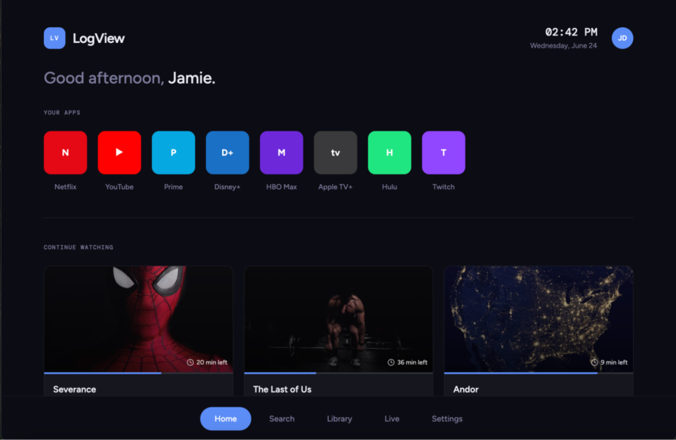The image size is (676, 440).
Task: Click The Last of Us progress bar
Action: pyautogui.click(x=338, y=373)
